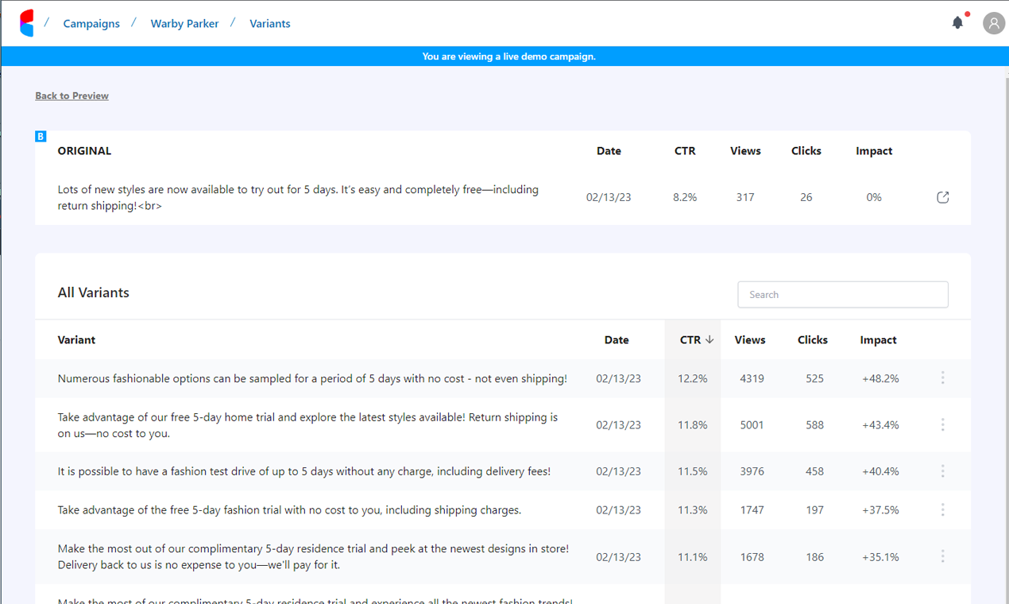Click the All Variants heading

pyautogui.click(x=93, y=292)
